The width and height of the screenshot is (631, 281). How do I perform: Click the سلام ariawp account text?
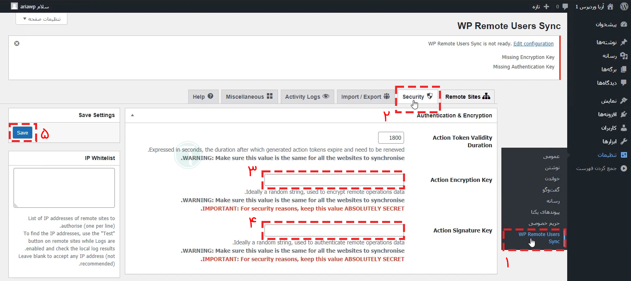(x=35, y=7)
